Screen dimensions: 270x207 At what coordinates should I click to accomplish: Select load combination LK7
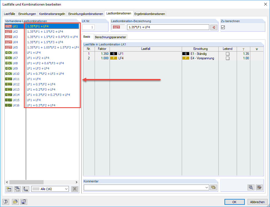[42, 58]
